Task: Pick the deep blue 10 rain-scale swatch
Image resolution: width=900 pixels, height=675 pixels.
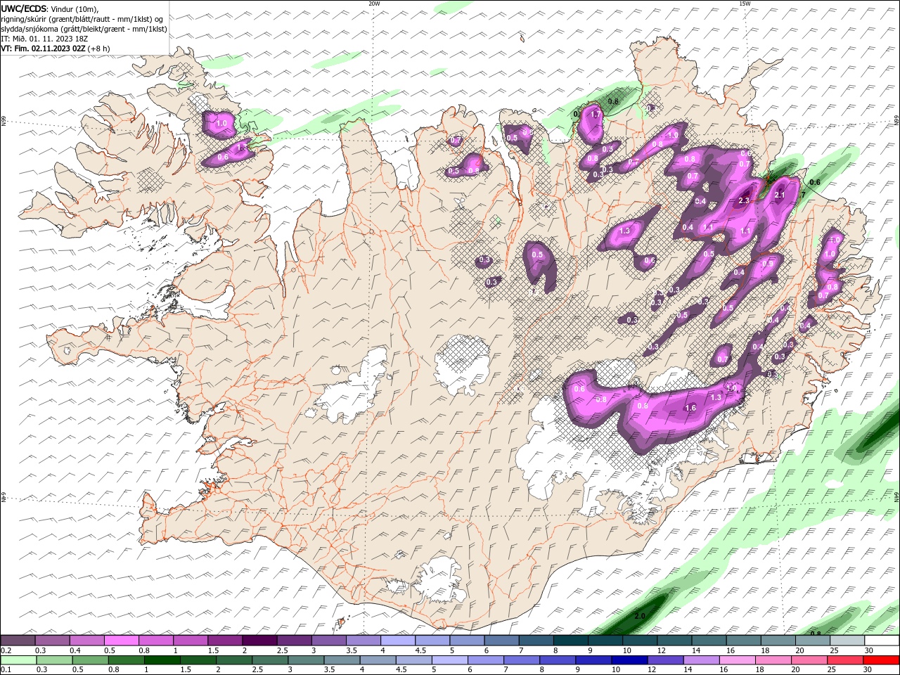Action: tap(629, 660)
